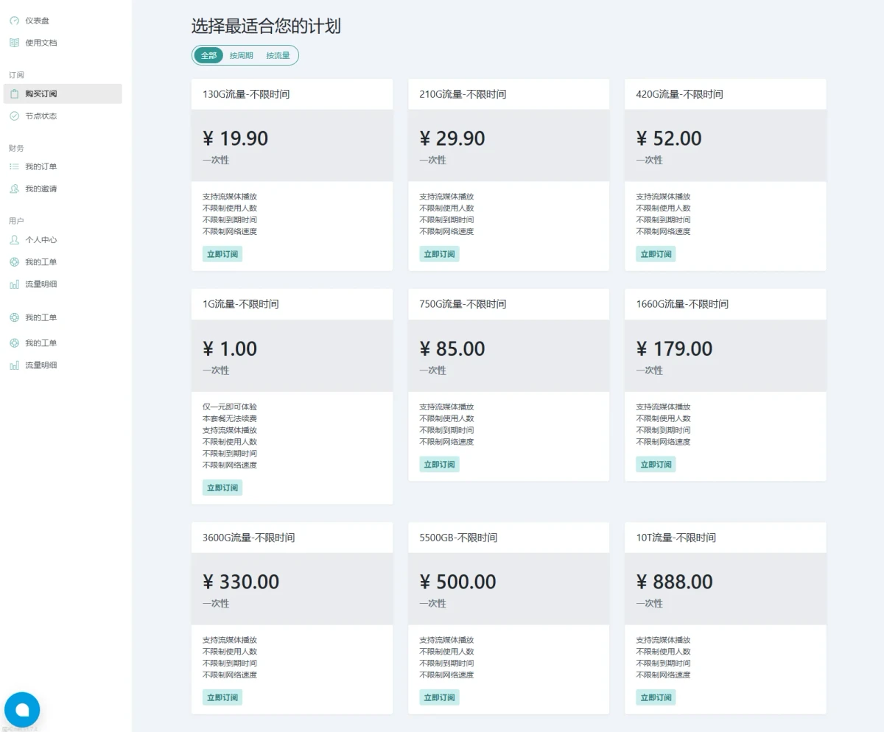The height and width of the screenshot is (732, 884).
Task: Select the 全部 filter option
Action: pos(208,55)
